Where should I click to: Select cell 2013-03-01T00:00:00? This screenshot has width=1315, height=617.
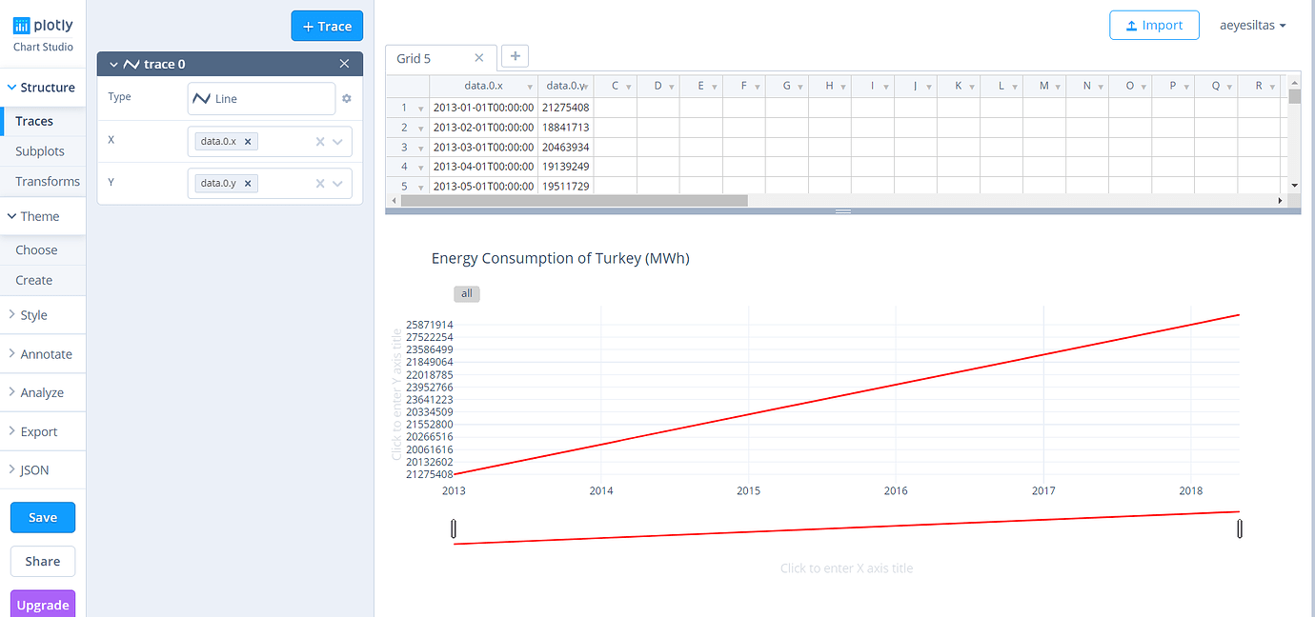[x=484, y=148]
